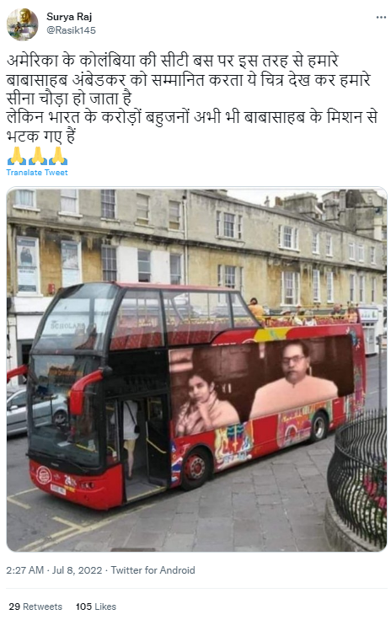This screenshot has height=620, width=391.
Task: Click the first Hindi line of tweet text
Action: (x=173, y=61)
